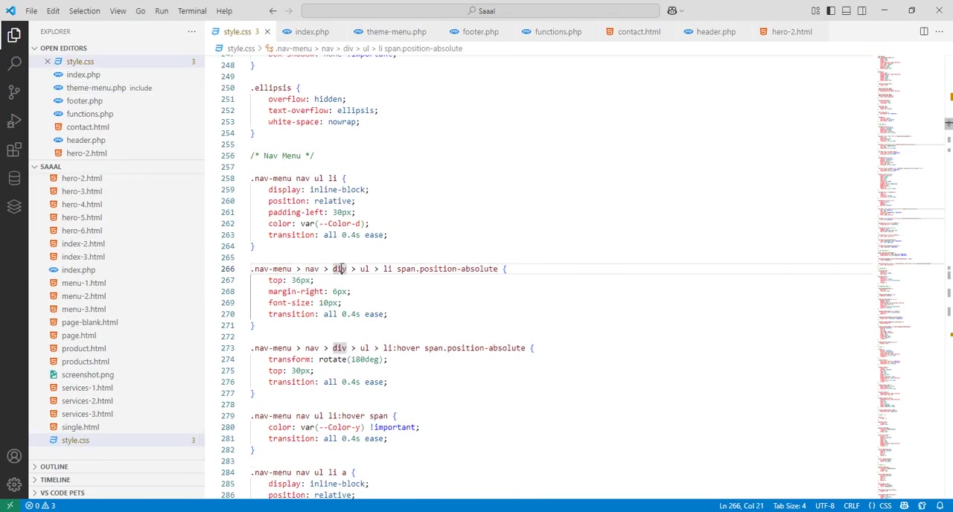The height and width of the screenshot is (512, 953).
Task: Click the CRLF line ending indicator
Action: 851,506
